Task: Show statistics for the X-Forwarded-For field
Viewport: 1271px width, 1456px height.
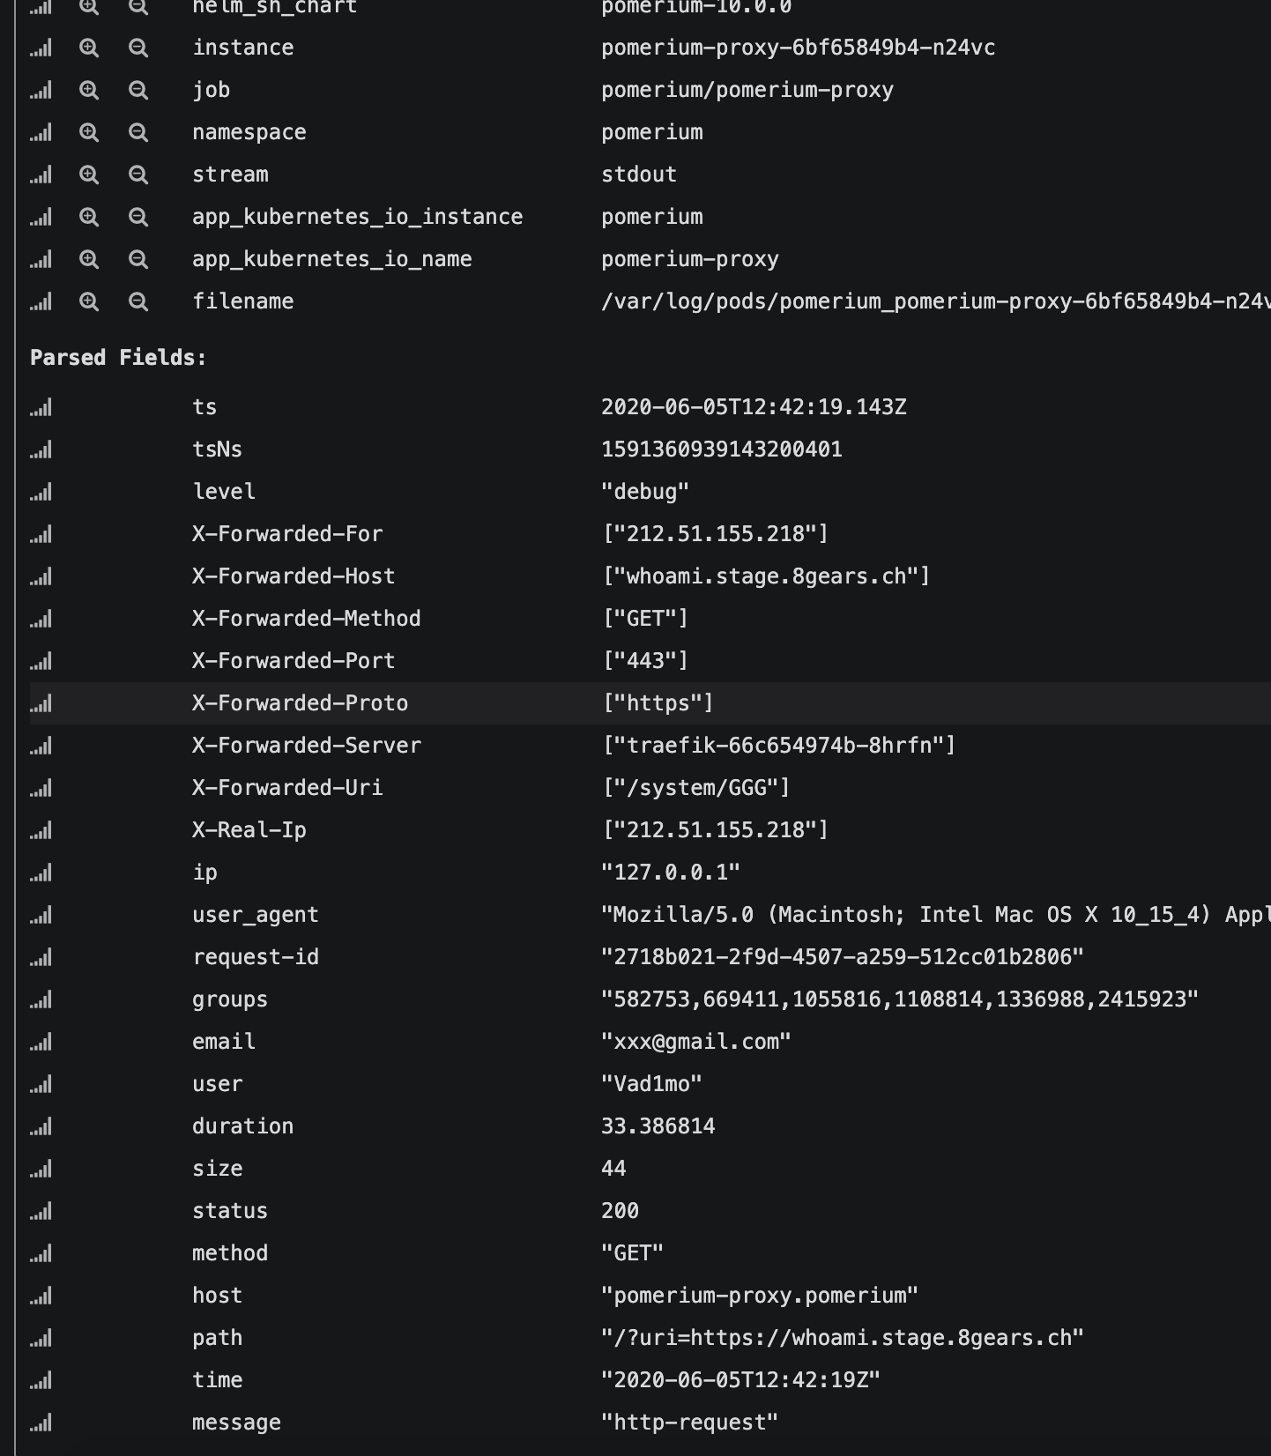Action: (x=41, y=534)
